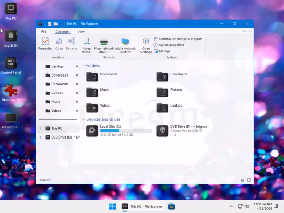Open the File menu
This screenshot has width=284, height=213.
pyautogui.click(x=44, y=32)
